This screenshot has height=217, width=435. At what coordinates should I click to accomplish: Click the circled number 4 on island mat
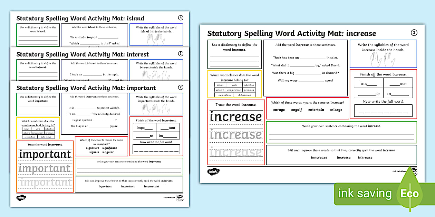pos(181,18)
